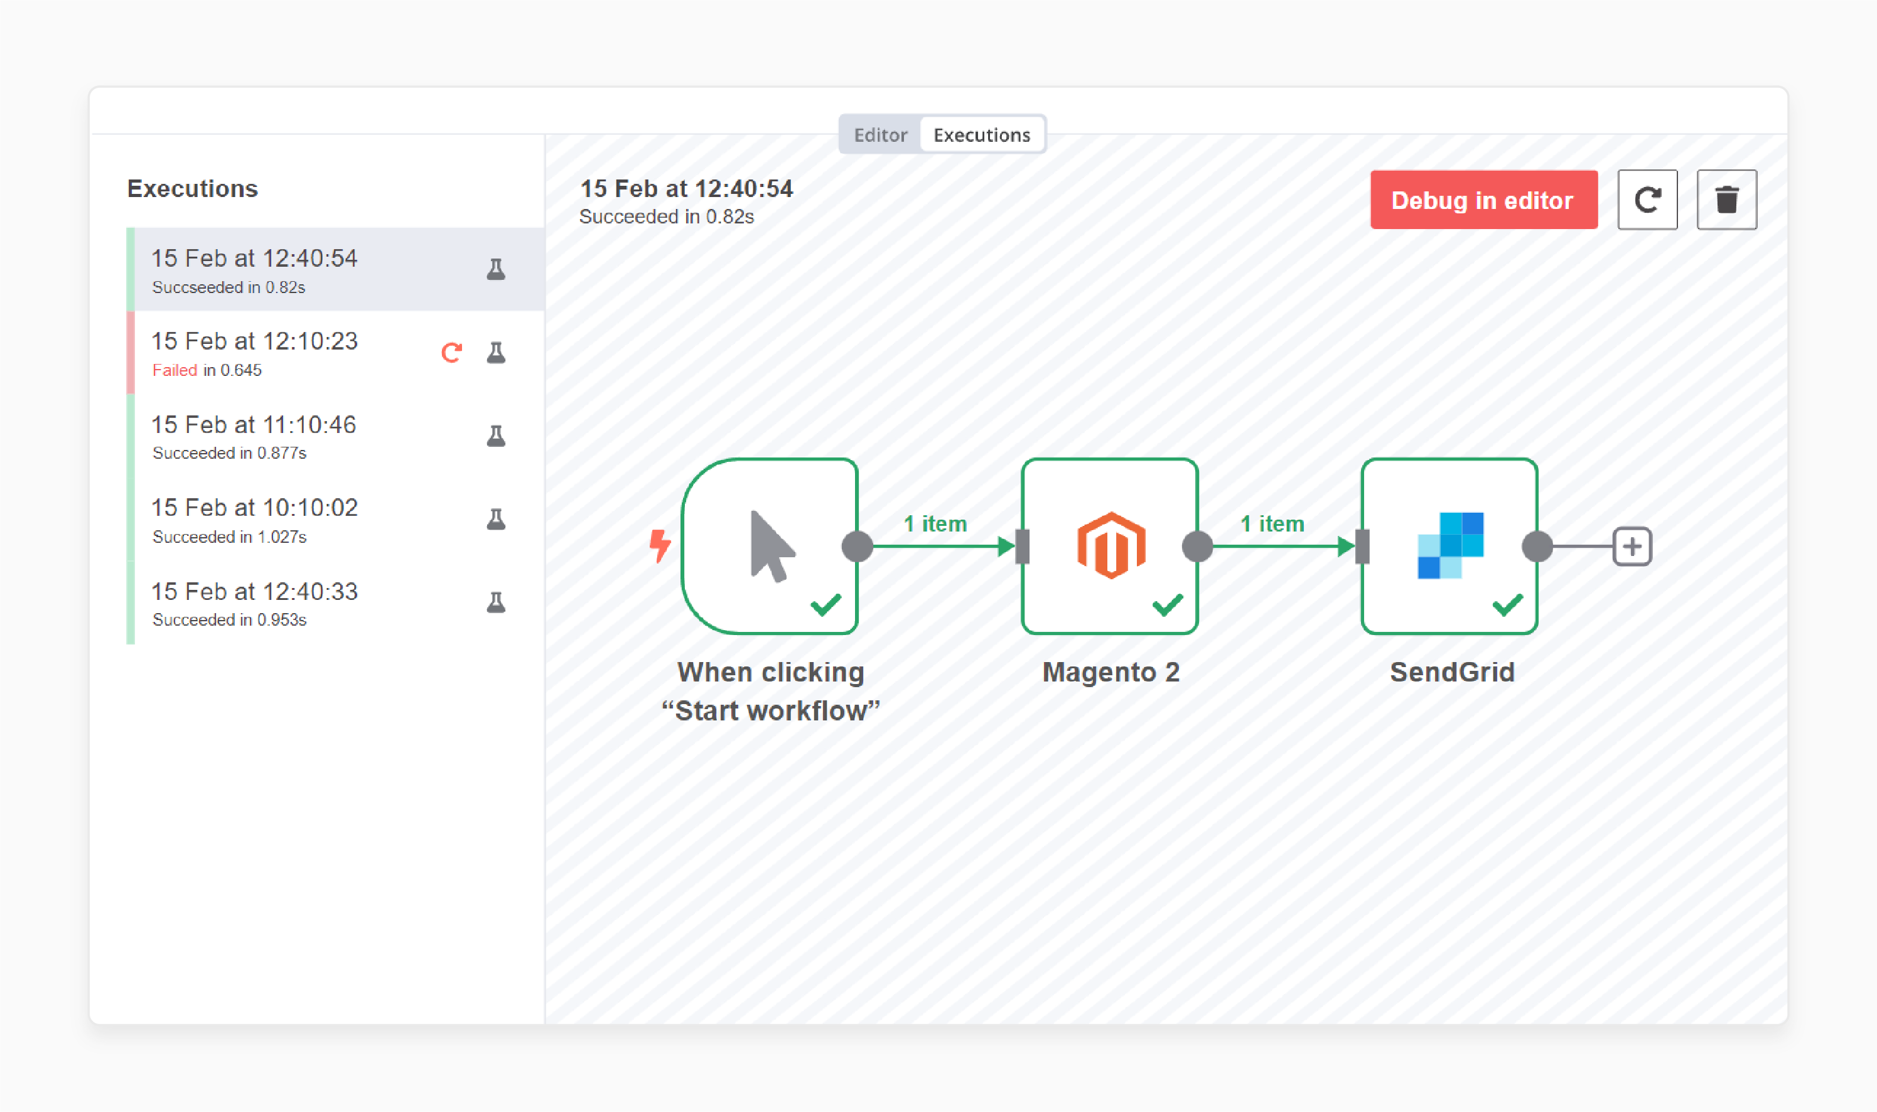Screen dimensions: 1877x1112
Task: Delete this execution with the trash icon
Action: pyautogui.click(x=1727, y=200)
